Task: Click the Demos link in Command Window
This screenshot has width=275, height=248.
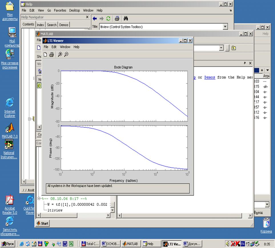Action: coord(210,77)
